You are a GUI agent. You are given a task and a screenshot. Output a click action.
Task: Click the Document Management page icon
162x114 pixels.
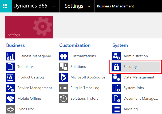coord(117,99)
